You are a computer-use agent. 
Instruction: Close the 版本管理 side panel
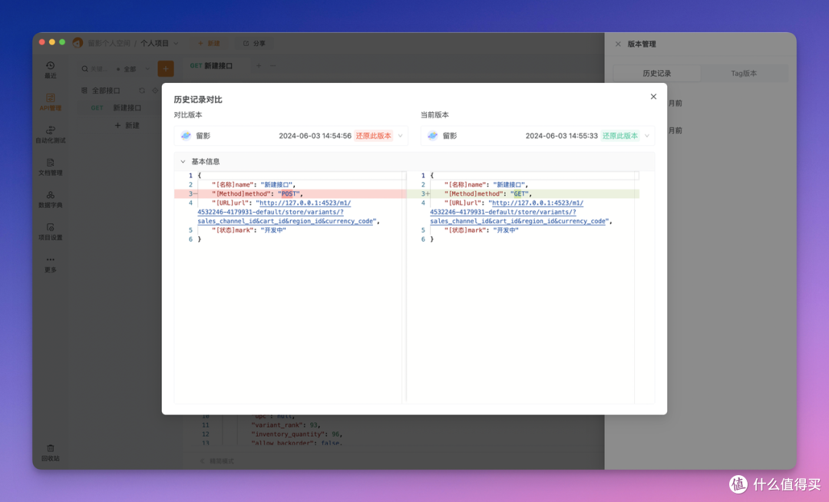pyautogui.click(x=618, y=44)
